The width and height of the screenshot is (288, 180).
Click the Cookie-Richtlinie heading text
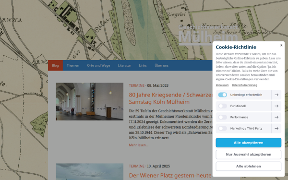[236, 47]
